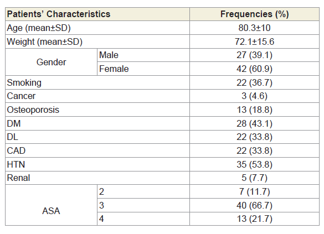This screenshot has width=324, height=234.
Task: Click the Patients' Characteristics header cell
Action: (97, 14)
